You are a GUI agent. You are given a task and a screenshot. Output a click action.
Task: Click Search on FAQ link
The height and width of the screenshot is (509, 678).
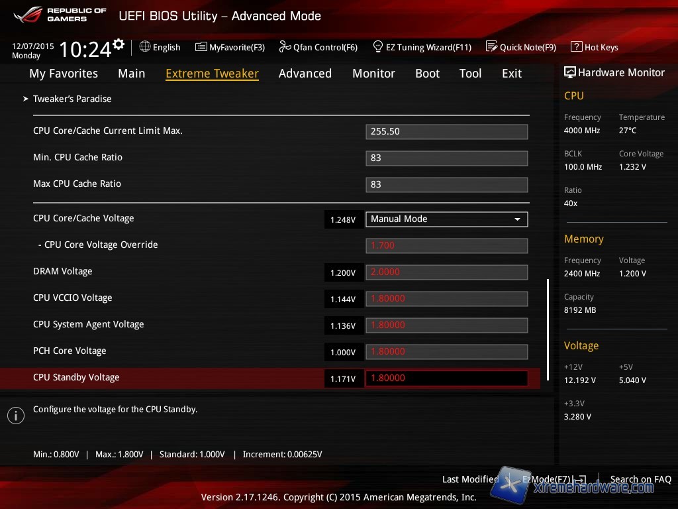[x=640, y=479]
